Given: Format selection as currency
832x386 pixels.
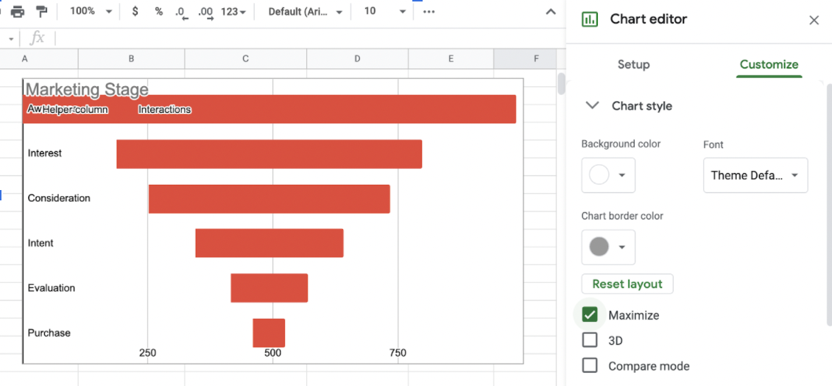Looking at the screenshot, I should 135,12.
